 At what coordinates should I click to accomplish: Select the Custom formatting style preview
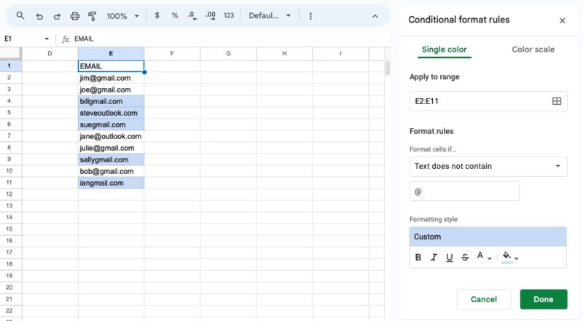coord(488,237)
